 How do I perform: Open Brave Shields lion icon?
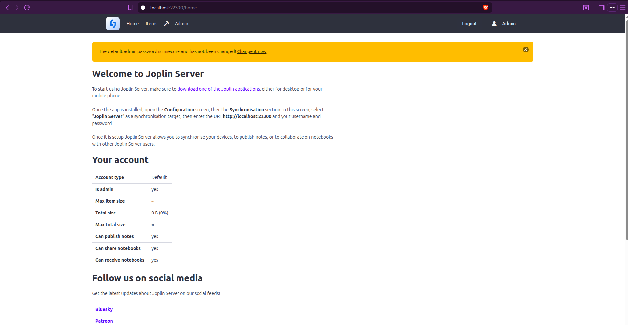pyautogui.click(x=486, y=8)
